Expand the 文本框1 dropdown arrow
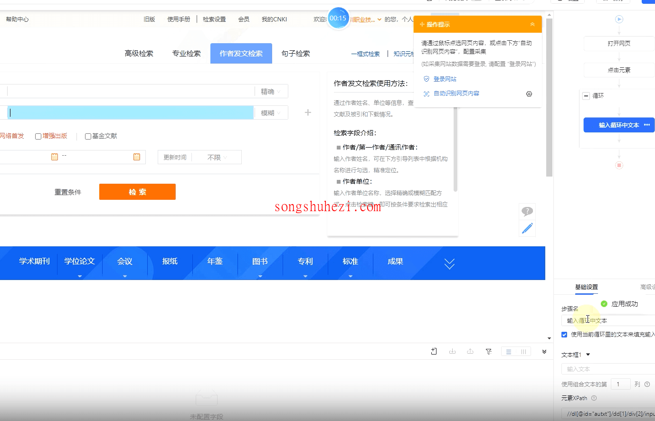This screenshot has height=421, width=655. pos(588,355)
